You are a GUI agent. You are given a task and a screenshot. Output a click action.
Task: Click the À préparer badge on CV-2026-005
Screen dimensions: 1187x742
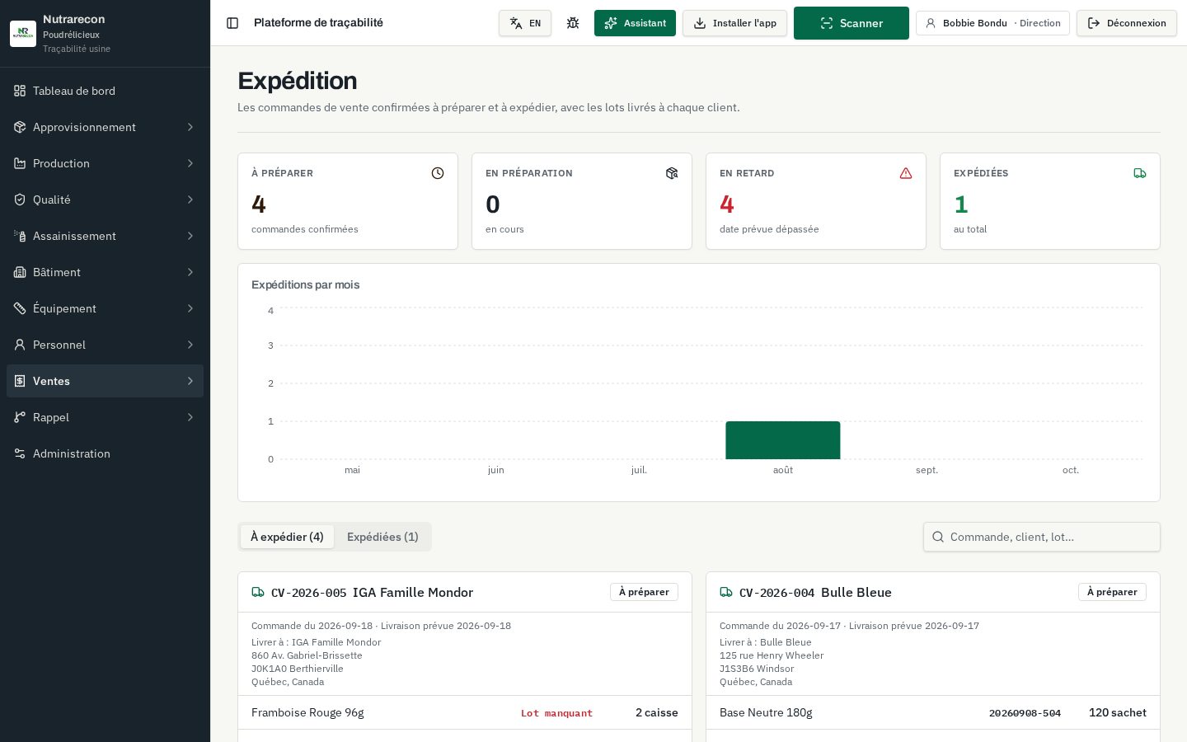[x=644, y=592]
